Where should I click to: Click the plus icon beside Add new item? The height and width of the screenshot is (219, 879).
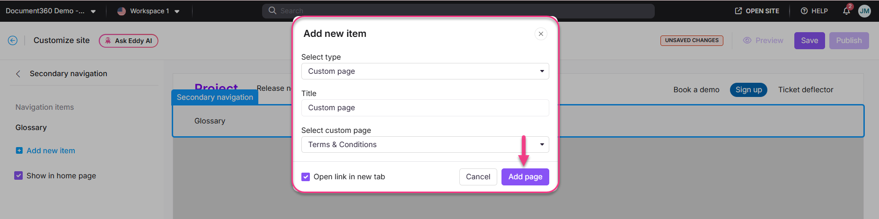click(19, 150)
